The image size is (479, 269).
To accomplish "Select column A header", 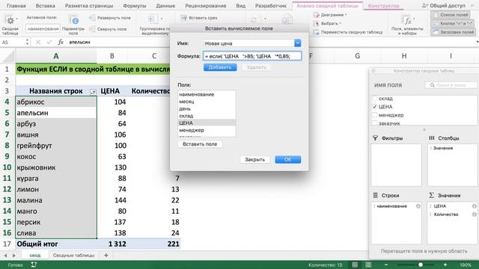I will click(56, 56).
